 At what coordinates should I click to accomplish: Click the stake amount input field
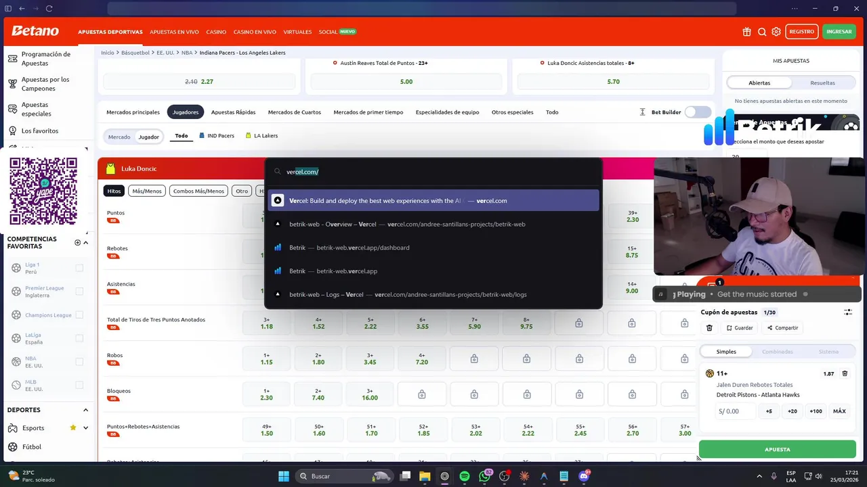(x=734, y=411)
